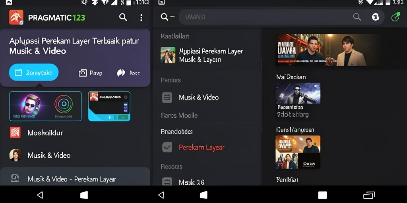The height and width of the screenshot is (203, 407).
Task: Tap the right panel back navigation button
Action: (161, 195)
